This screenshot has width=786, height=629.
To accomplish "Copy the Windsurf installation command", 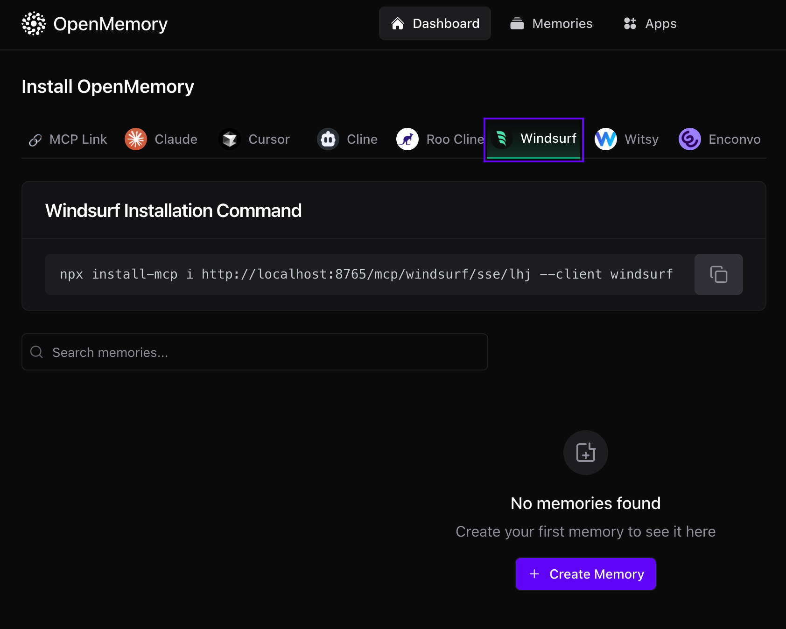I will click(x=719, y=274).
